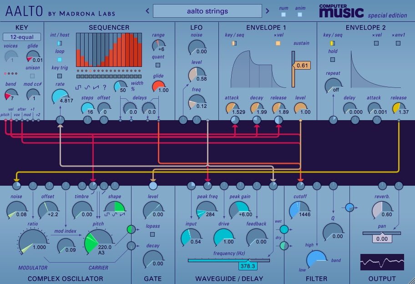415x284 pixels.
Task: Click Envelope 1 decay knob
Action: click(x=257, y=108)
